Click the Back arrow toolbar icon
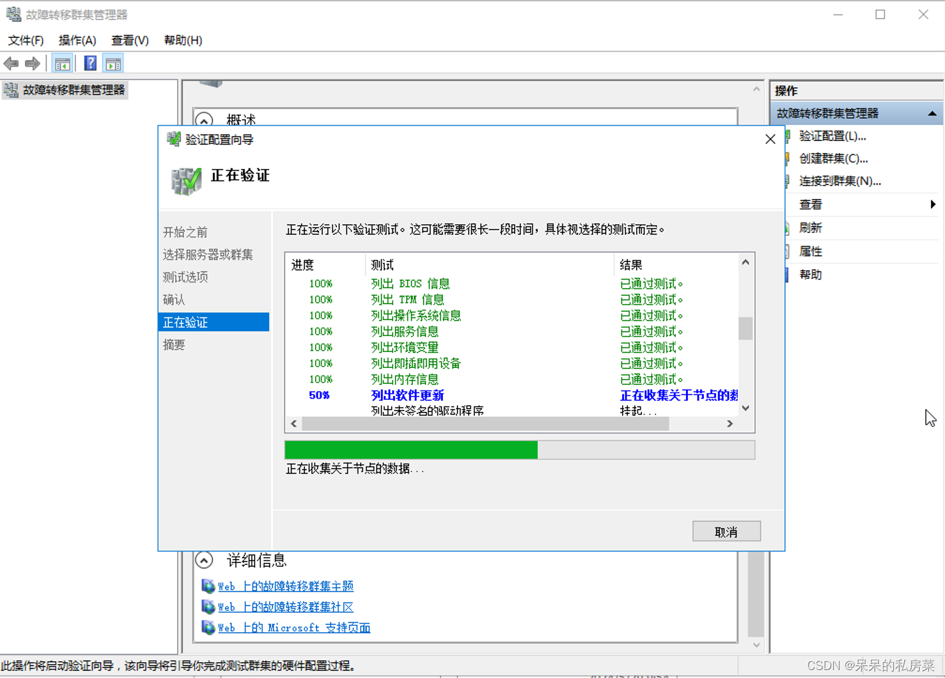 click(11, 64)
